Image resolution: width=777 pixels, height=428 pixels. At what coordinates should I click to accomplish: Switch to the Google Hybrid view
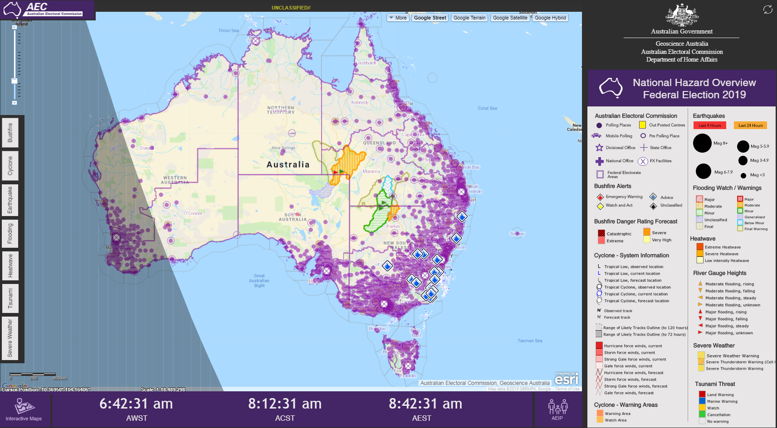coord(550,18)
